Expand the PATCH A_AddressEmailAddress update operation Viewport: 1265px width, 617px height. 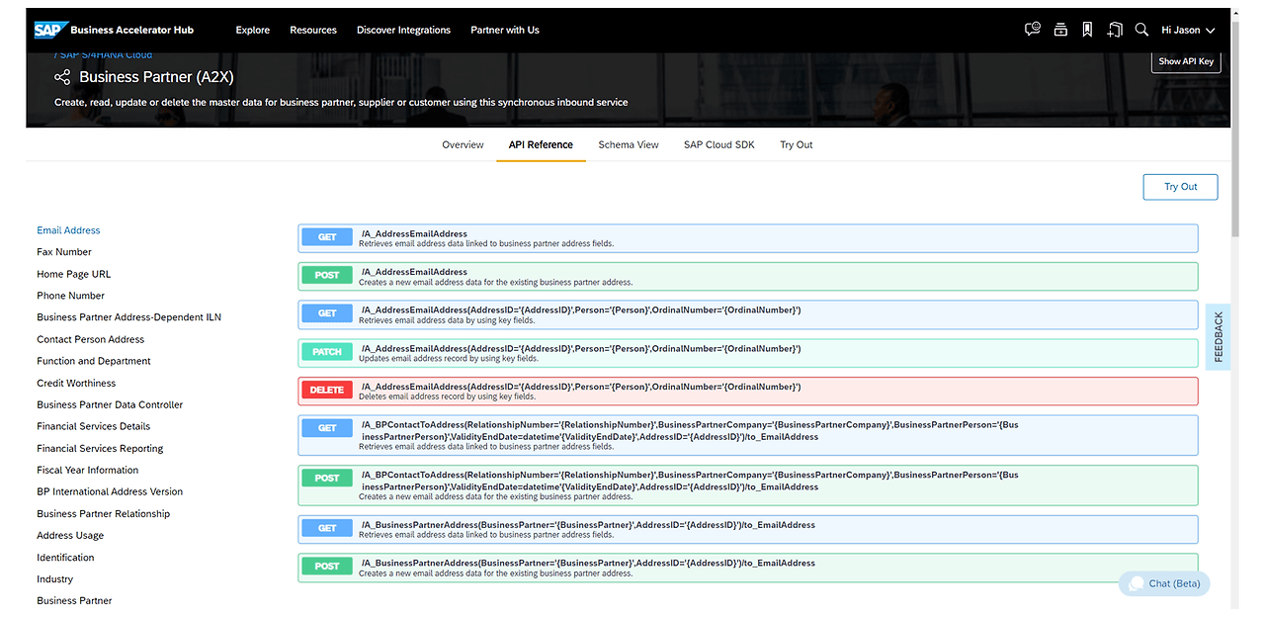748,353
